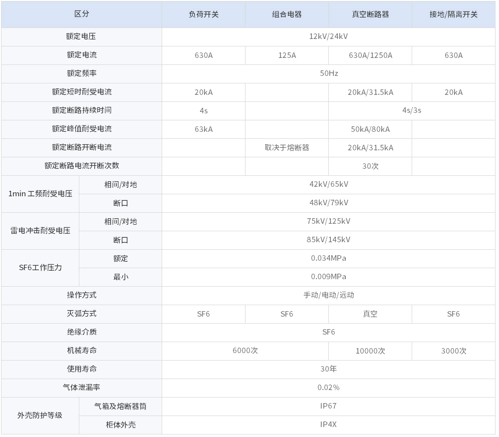This screenshot has height=437, width=499.
Task: Select the 0.034MPa value
Action: [328, 258]
